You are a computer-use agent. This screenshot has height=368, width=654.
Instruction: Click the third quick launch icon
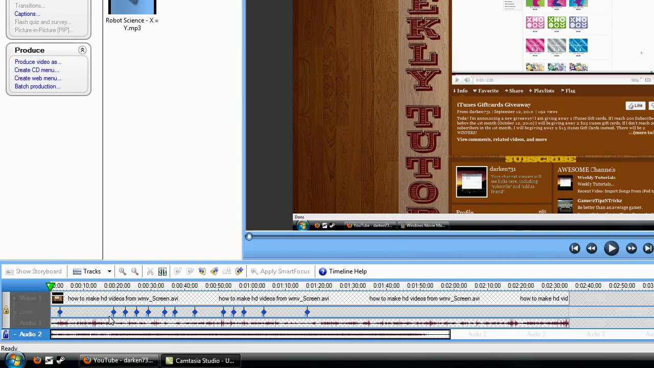60,360
